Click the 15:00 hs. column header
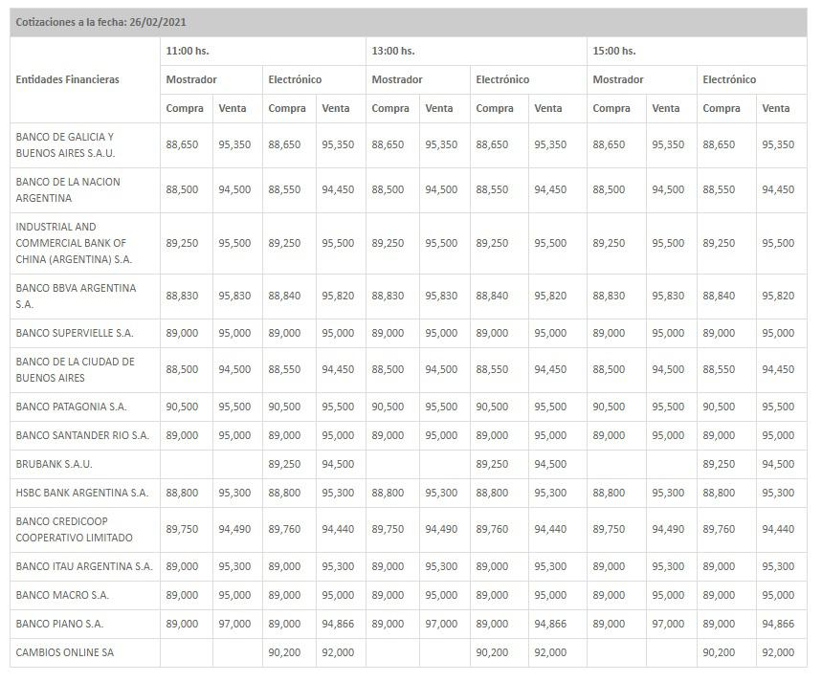The image size is (822, 682). click(x=613, y=51)
